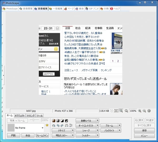The image size is (158, 142).
Task: Click the sepia effect icon
Action: pos(53,120)
